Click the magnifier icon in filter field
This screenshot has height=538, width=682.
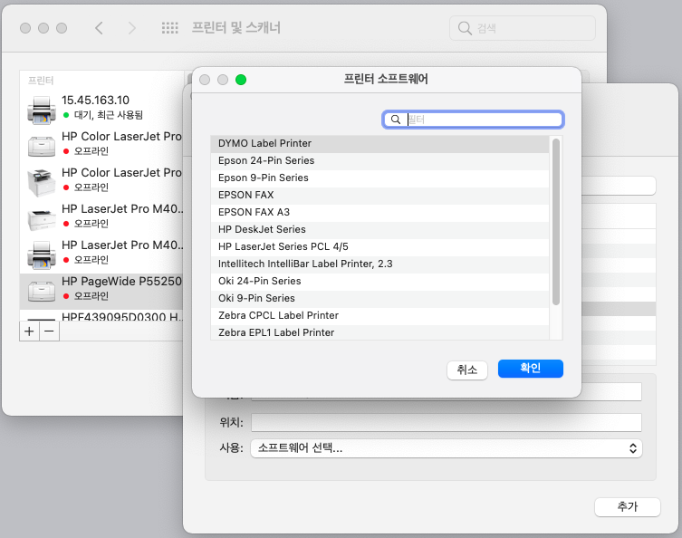(396, 120)
